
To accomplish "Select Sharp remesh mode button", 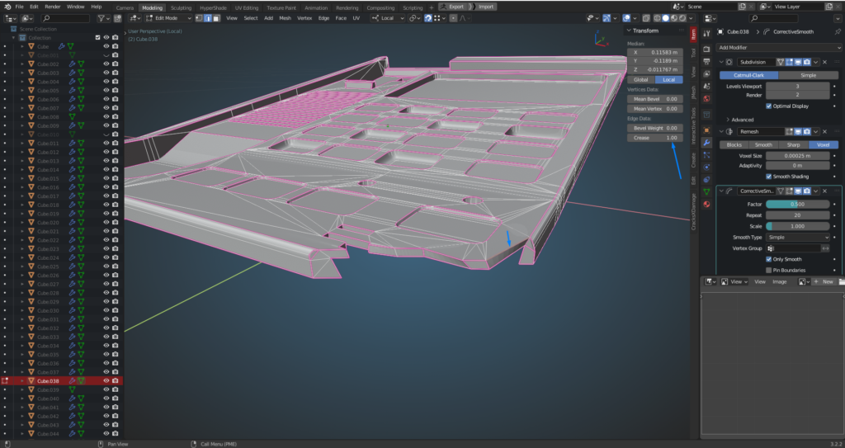I will coord(794,144).
